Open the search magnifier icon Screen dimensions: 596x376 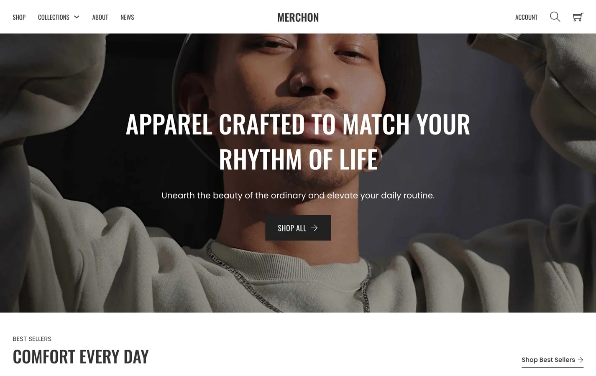[555, 17]
